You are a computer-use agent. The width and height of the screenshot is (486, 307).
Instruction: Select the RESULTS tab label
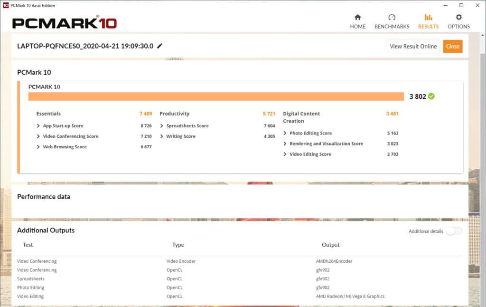[x=429, y=27]
